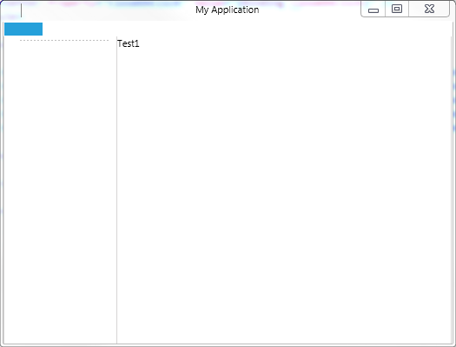
Task: Click the "My Application" window title
Action: click(227, 10)
